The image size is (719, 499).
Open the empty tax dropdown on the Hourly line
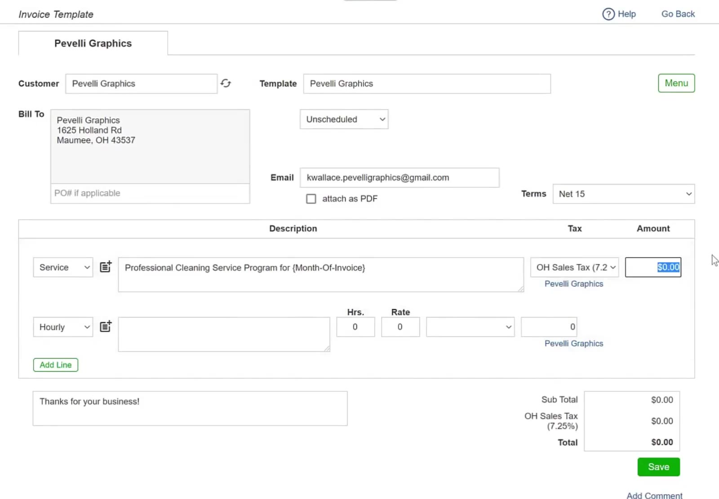click(470, 327)
